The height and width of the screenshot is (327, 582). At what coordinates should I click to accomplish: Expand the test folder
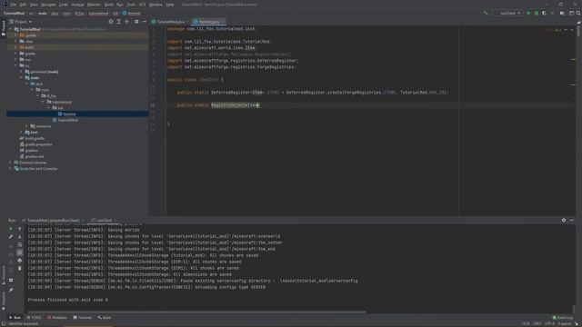coord(21,133)
